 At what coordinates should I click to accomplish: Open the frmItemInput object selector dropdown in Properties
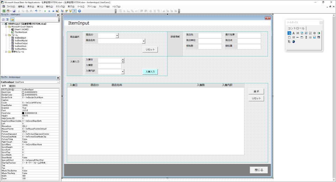point(58,82)
